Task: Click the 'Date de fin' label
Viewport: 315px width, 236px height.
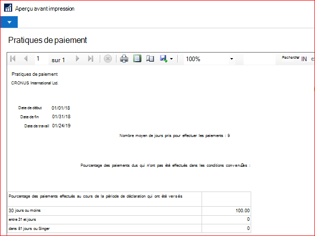Action: 29,117
